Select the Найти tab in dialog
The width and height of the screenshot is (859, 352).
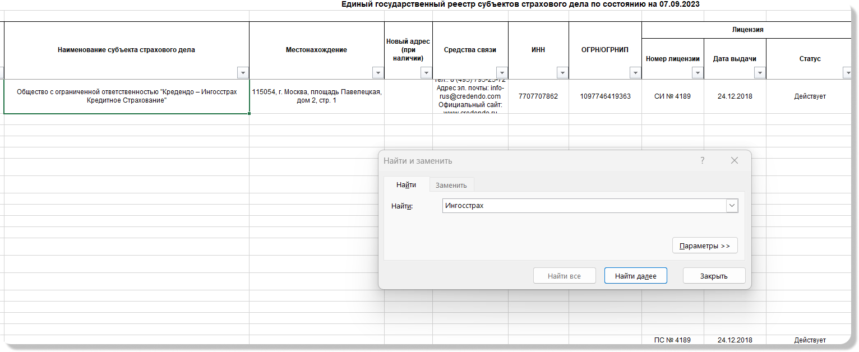coord(406,184)
